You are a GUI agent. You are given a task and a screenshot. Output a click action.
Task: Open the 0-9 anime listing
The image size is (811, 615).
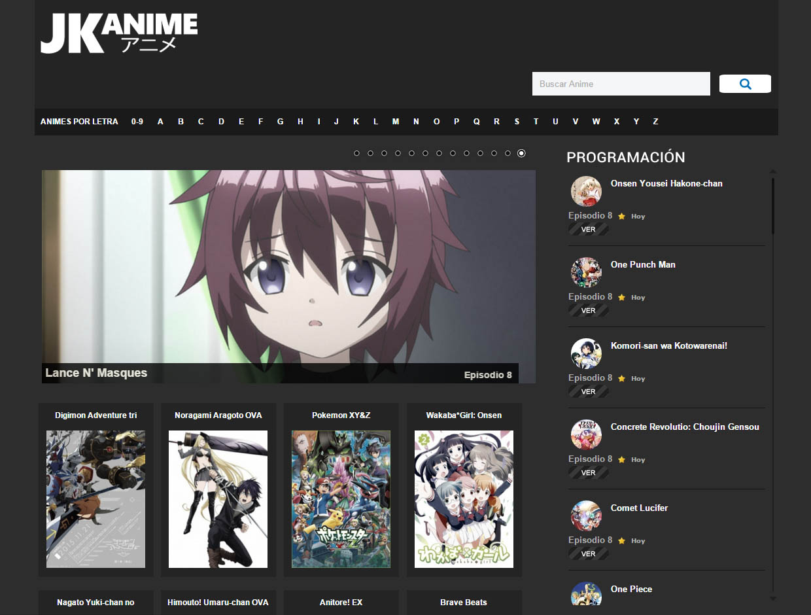coord(137,122)
